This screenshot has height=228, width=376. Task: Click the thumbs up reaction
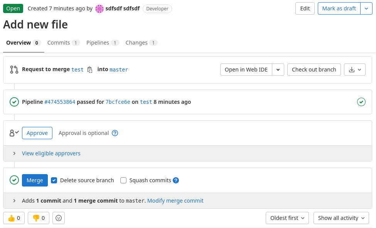[14, 218]
